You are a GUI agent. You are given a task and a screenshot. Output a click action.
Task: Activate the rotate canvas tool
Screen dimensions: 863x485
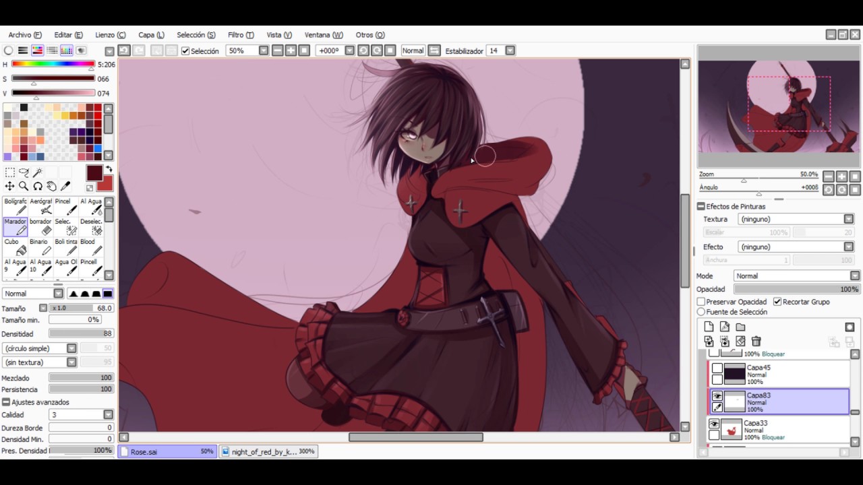pos(38,187)
